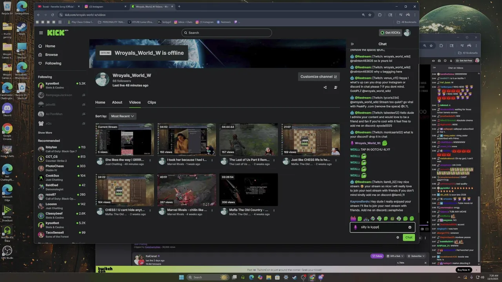Open the 04:44:44 Last of Us video thumbnail

(249, 139)
